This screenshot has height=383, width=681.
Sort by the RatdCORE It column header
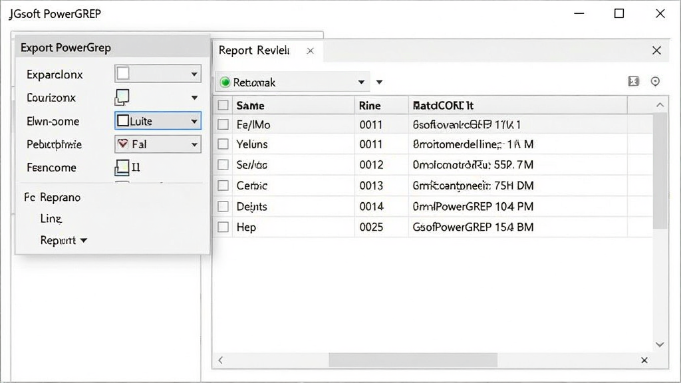coord(517,106)
